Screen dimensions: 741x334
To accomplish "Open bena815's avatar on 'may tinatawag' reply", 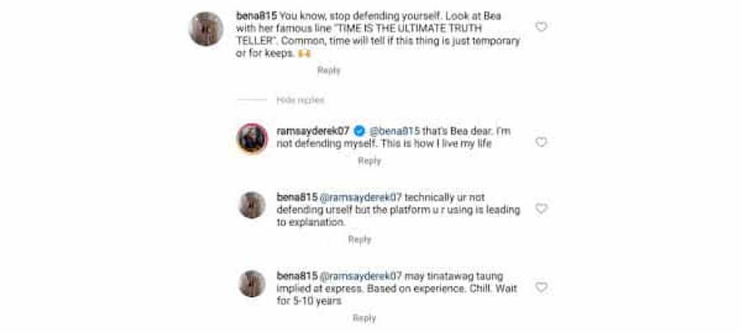I will 252,283.
